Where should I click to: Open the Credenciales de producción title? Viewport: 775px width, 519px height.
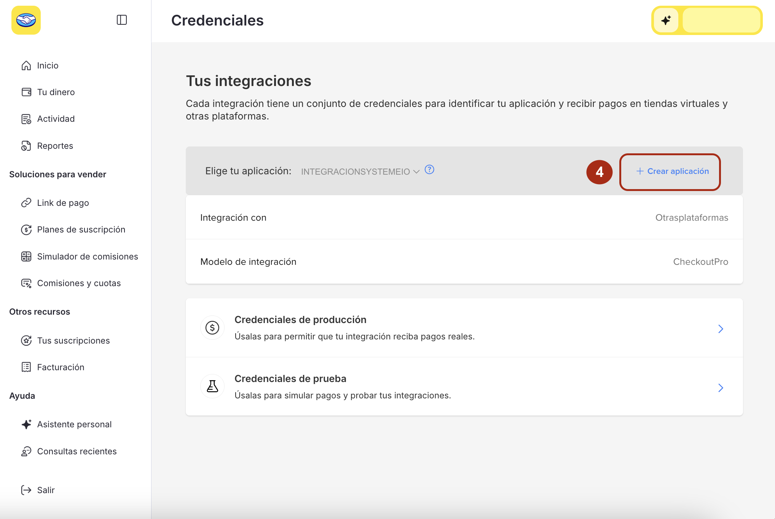coord(300,320)
